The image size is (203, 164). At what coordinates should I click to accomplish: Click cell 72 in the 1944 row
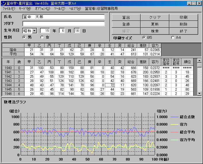(110, 85)
